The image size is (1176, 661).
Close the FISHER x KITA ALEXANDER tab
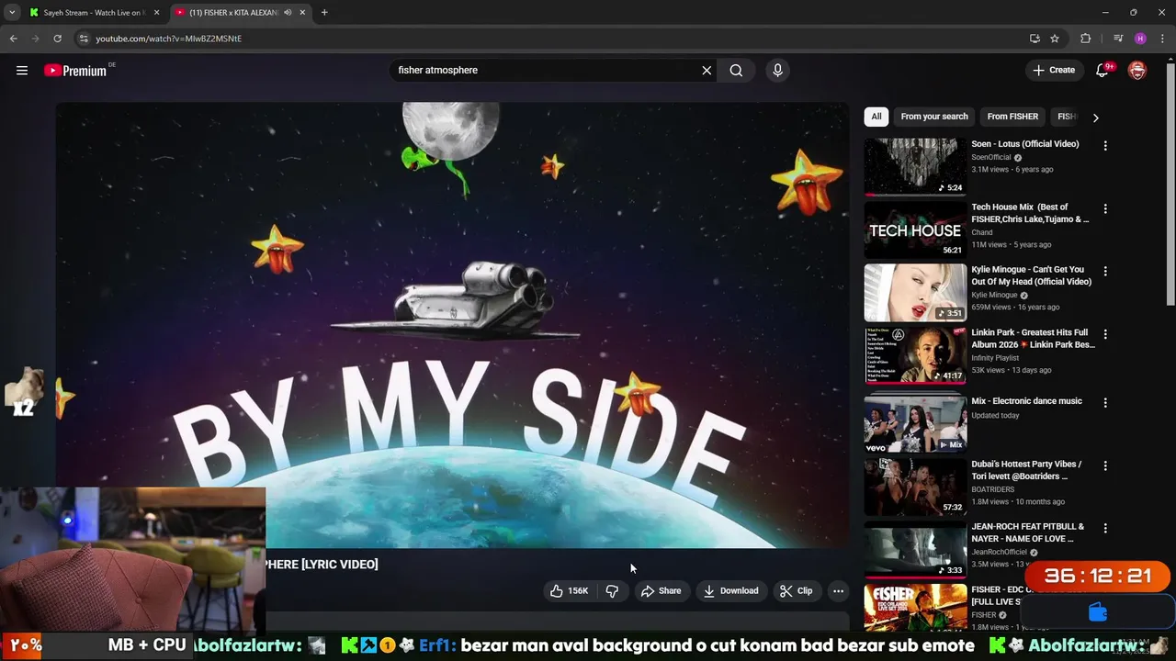click(x=302, y=13)
